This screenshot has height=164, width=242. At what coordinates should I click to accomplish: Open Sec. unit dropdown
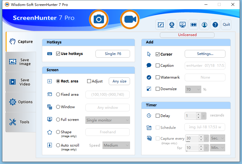point(217,138)
